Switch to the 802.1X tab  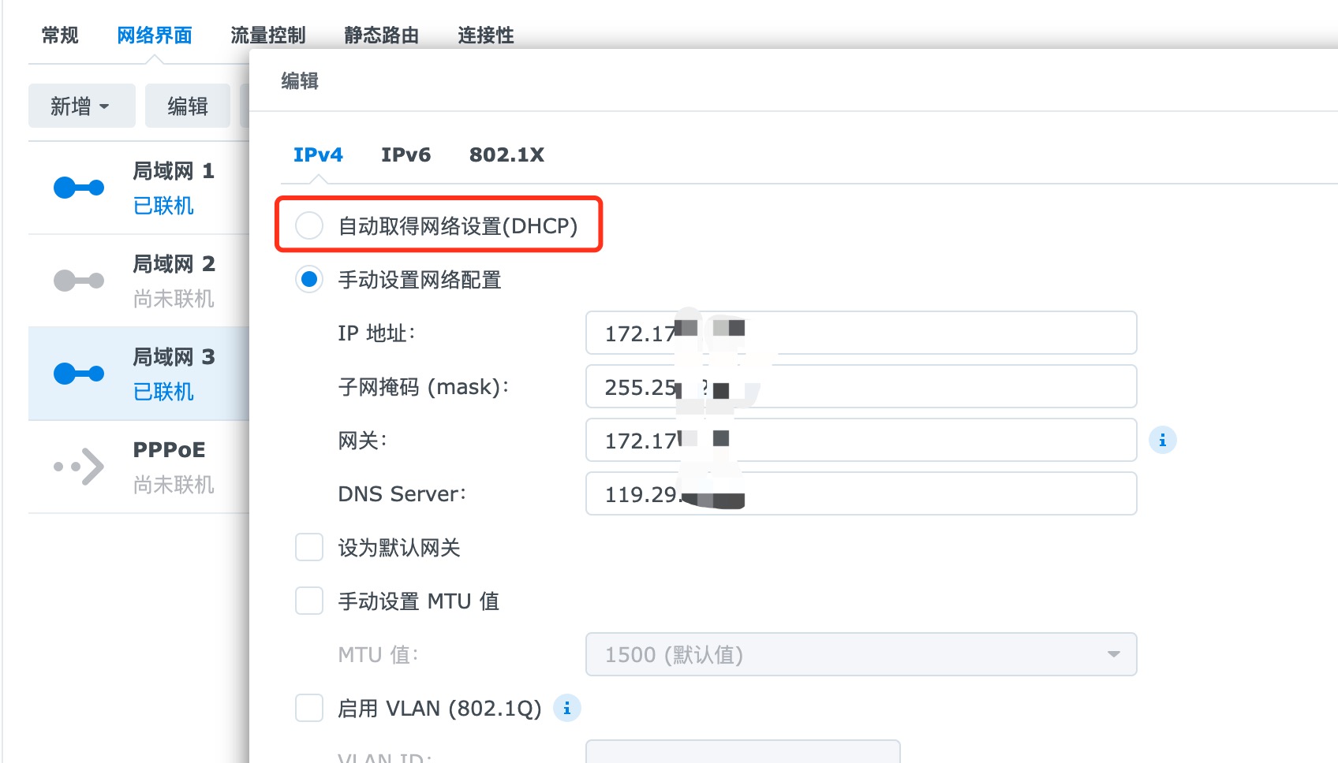point(506,154)
